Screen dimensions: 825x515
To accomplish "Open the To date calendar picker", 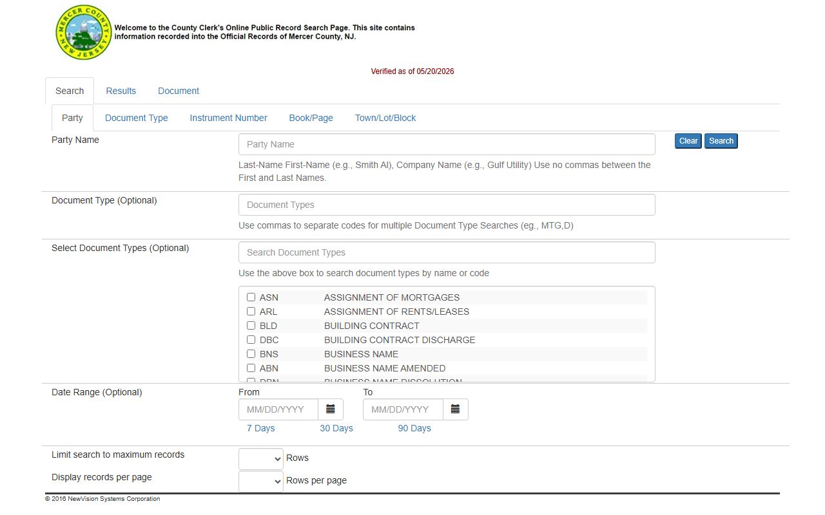I will 455,409.
